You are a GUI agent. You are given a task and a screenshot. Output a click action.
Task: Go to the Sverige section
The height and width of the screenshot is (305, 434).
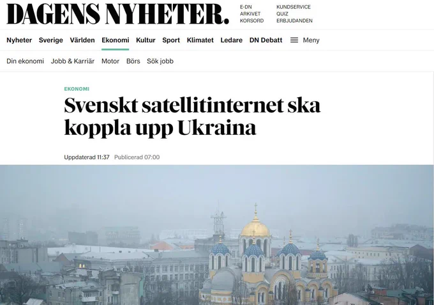[51, 40]
